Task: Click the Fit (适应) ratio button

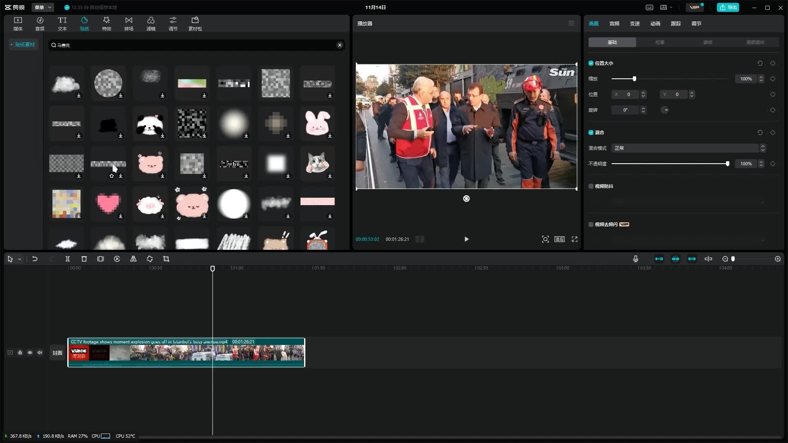Action: pyautogui.click(x=560, y=239)
